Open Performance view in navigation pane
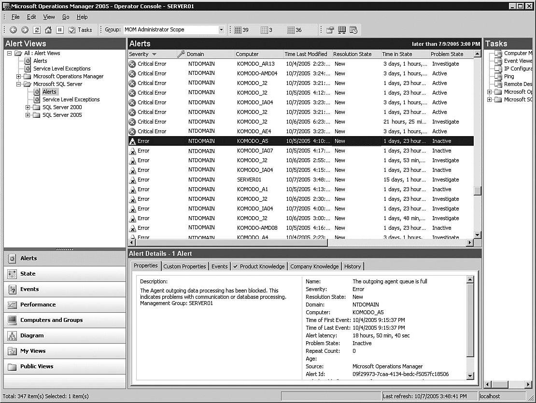536x403 pixels. pos(38,305)
